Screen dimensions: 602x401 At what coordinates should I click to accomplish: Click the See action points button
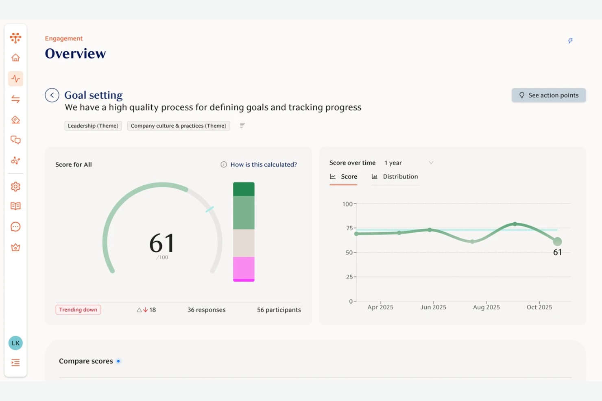pos(549,95)
